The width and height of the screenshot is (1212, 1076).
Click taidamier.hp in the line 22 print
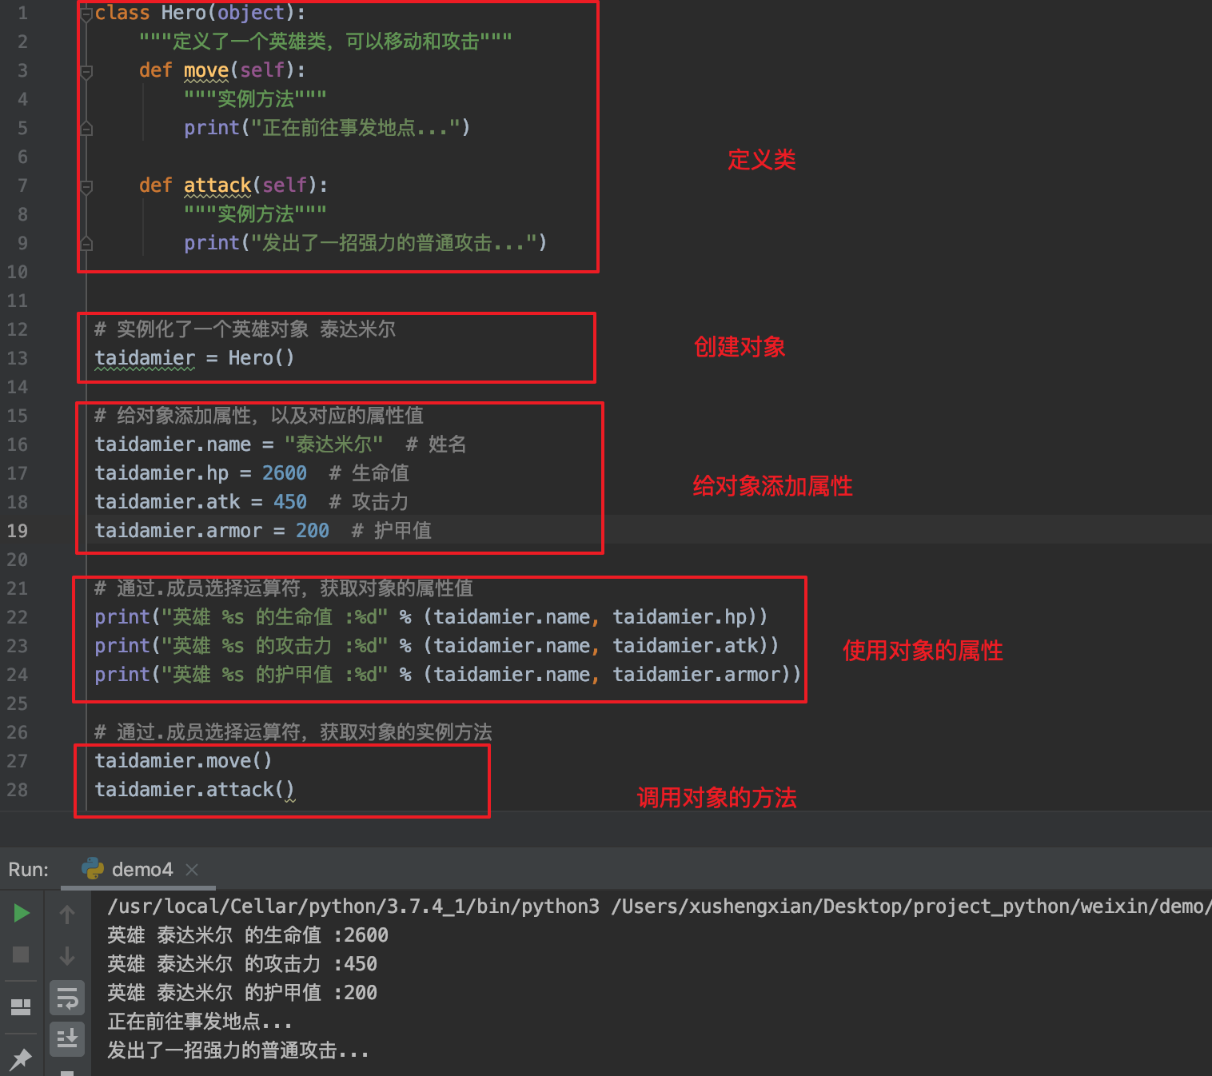point(680,617)
